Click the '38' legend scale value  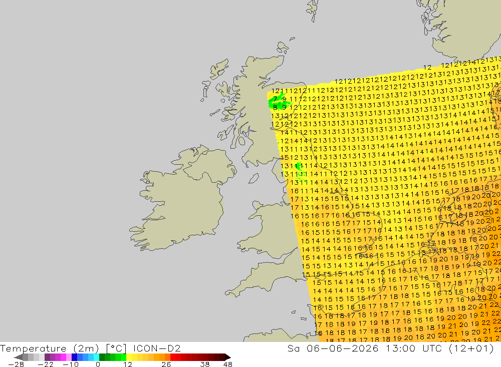click(205, 364)
